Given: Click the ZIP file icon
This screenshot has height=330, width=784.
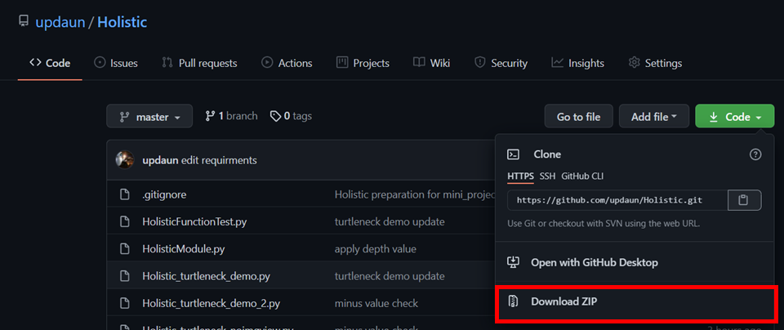Looking at the screenshot, I should tap(513, 301).
